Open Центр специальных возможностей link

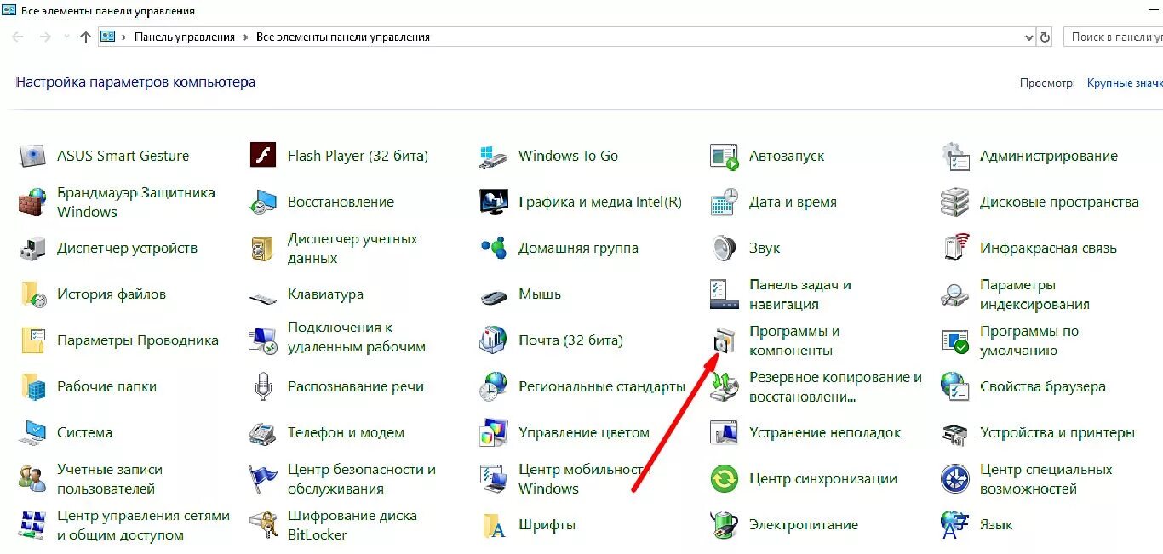click(1046, 479)
